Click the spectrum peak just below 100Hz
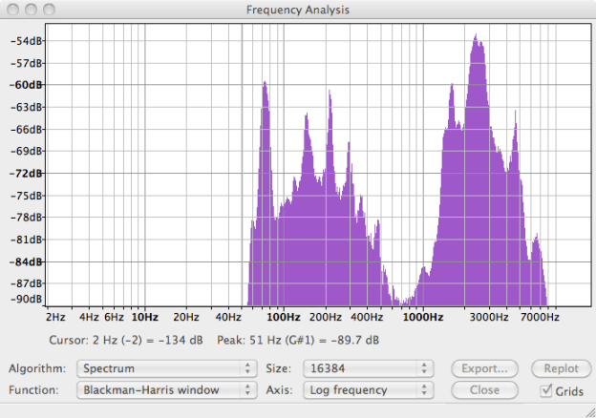The height and width of the screenshot is (418, 596). [x=265, y=88]
